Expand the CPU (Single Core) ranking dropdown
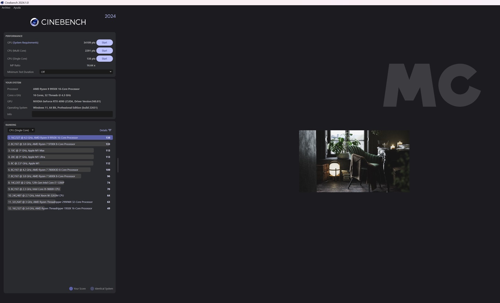 [21, 130]
